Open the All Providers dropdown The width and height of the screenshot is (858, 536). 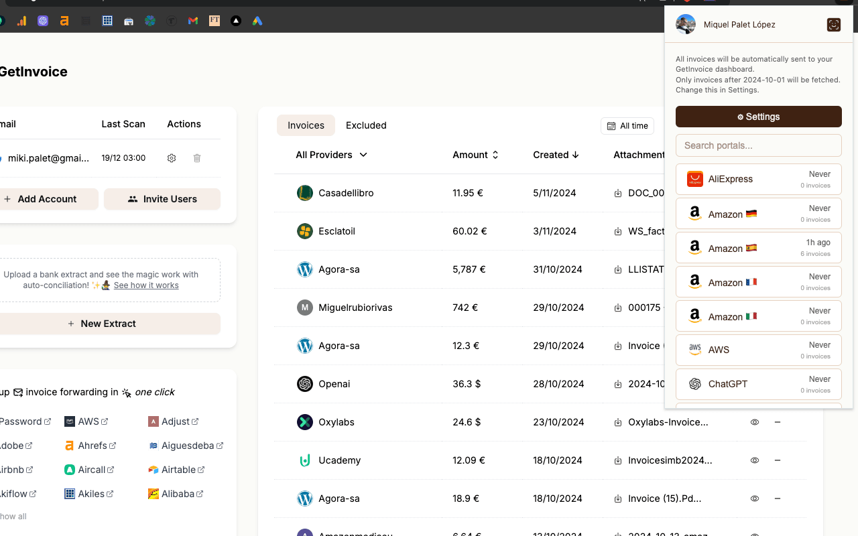coord(331,155)
